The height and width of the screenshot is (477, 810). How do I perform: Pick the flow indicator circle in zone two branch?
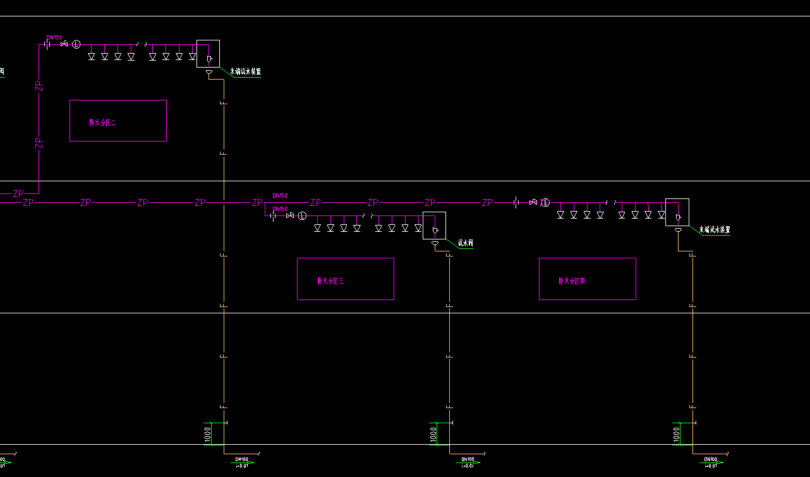coord(76,44)
